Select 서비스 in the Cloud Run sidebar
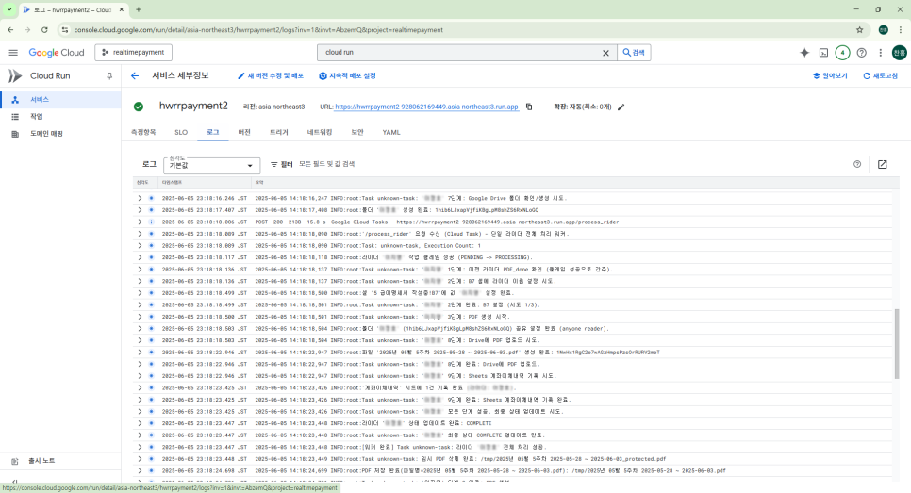 click(60, 100)
